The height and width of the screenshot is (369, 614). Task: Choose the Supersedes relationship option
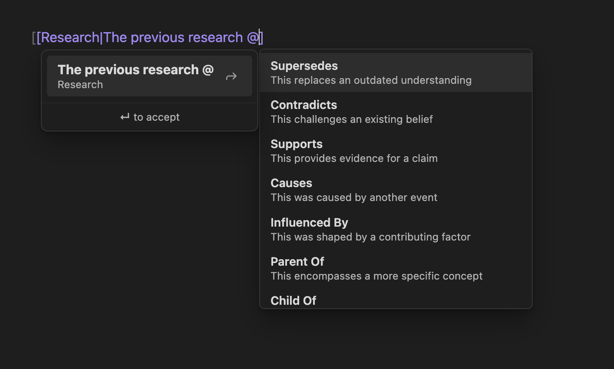(x=304, y=66)
